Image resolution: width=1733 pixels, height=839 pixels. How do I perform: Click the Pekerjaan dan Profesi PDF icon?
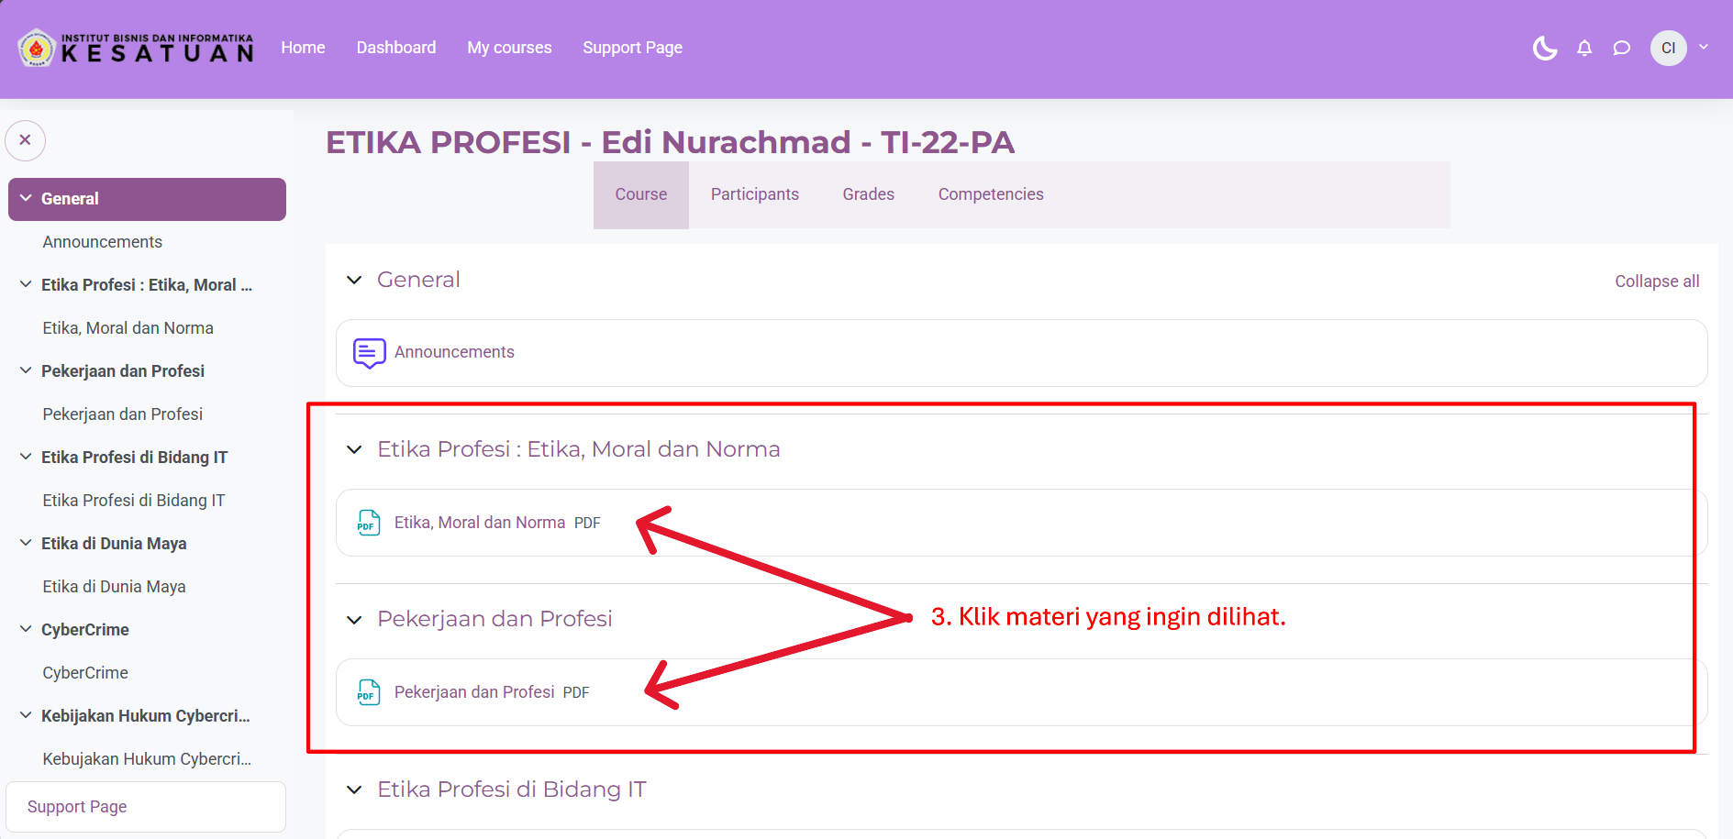[369, 692]
